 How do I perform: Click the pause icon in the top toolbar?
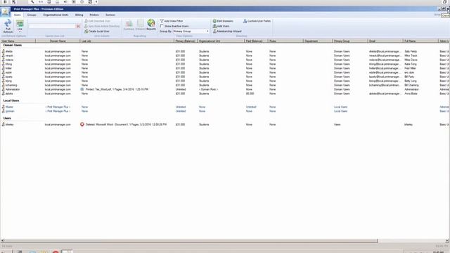click(5, 1)
